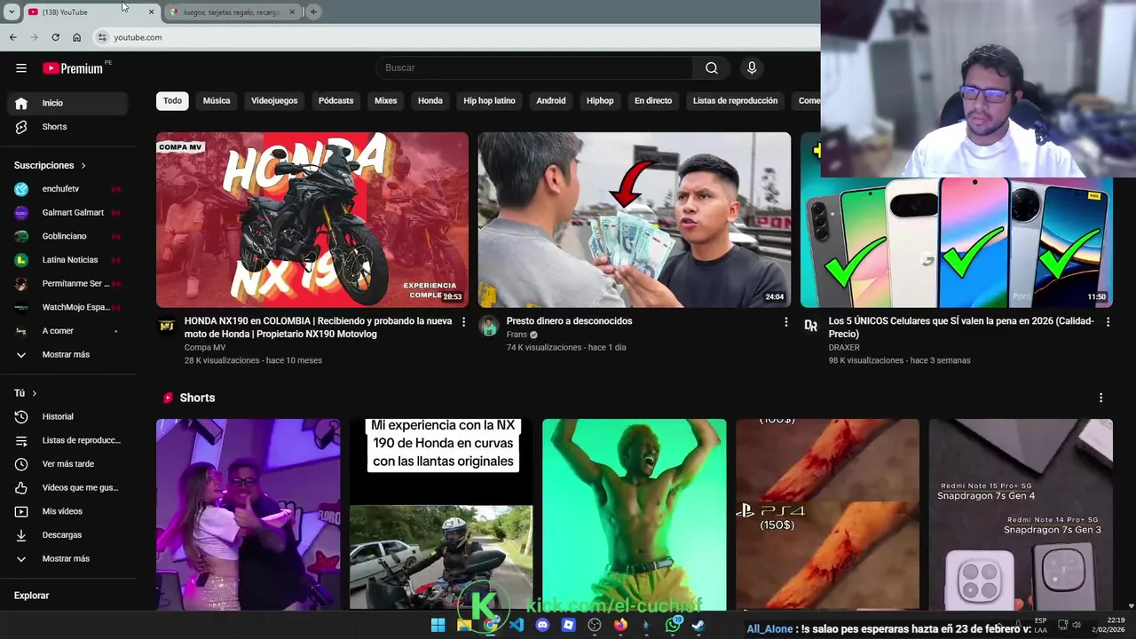
Task: Open Descargas in sidebar
Action: 67,535
